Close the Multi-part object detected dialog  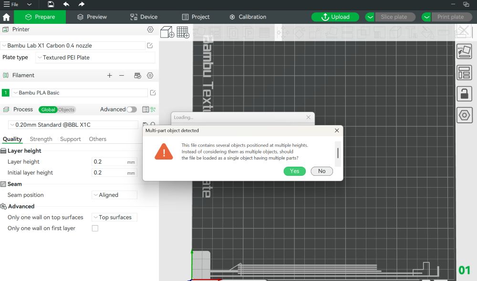(x=337, y=130)
